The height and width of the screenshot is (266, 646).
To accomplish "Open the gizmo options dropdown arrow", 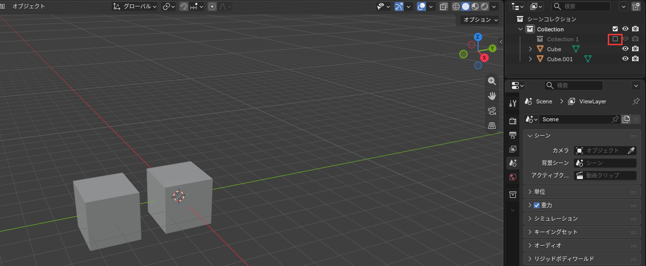I will click(409, 6).
